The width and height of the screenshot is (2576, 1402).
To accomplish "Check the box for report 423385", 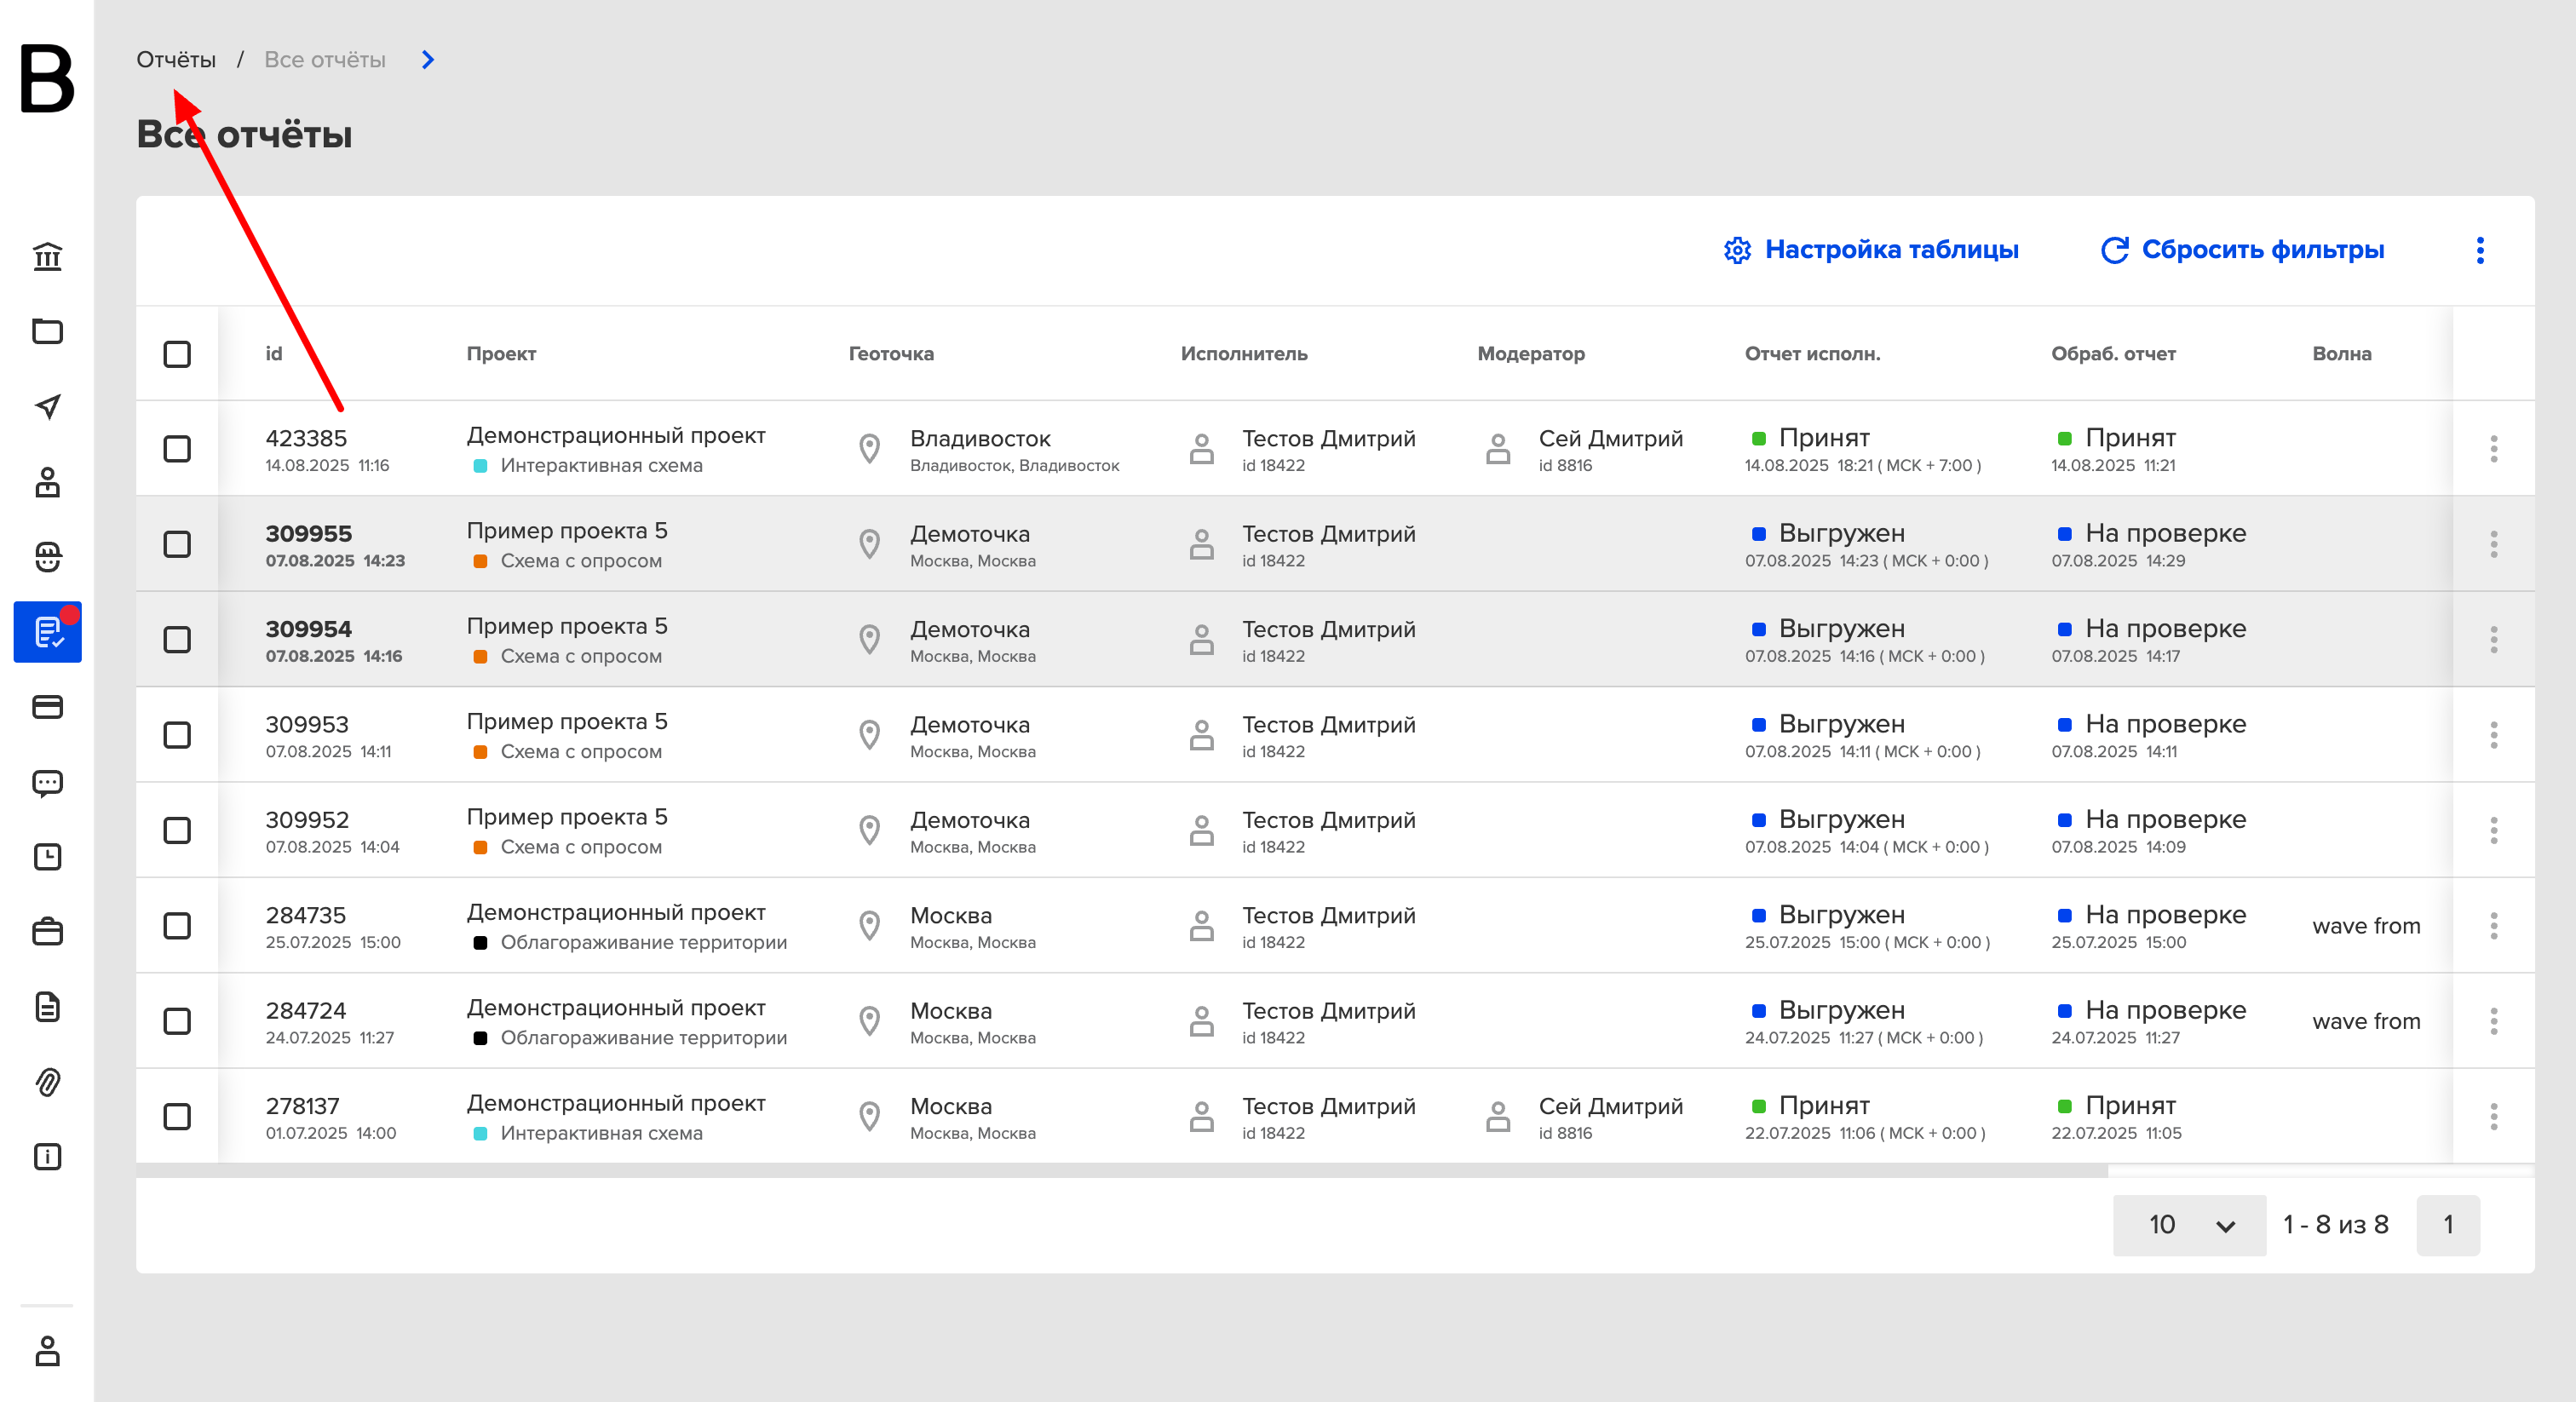I will tap(177, 449).
